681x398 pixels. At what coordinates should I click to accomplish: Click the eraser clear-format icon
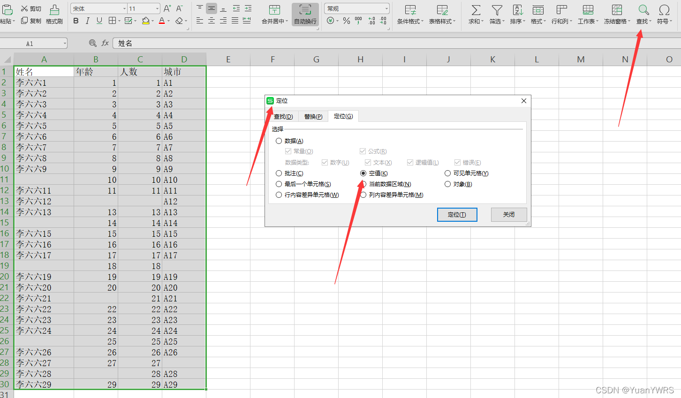[x=179, y=21]
